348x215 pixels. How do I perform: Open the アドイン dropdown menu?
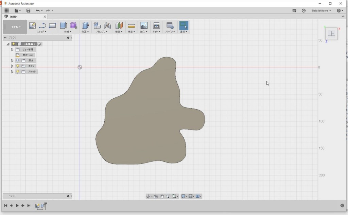170,32
